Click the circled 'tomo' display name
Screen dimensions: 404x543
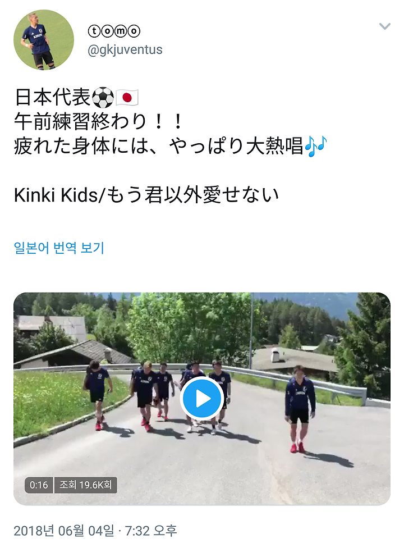tap(114, 31)
